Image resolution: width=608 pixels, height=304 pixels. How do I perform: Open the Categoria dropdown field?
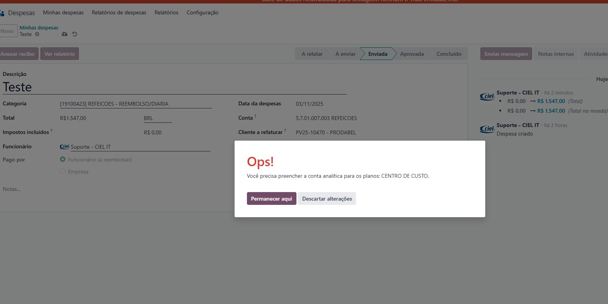pos(135,104)
